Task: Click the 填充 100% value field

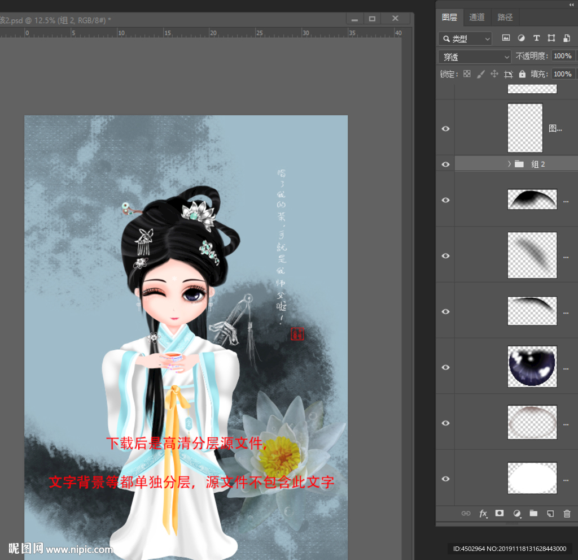Action: click(x=563, y=74)
